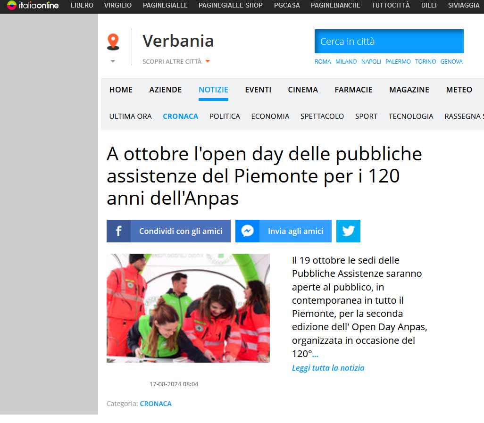Select the Cronaca news subcategory

pos(181,116)
